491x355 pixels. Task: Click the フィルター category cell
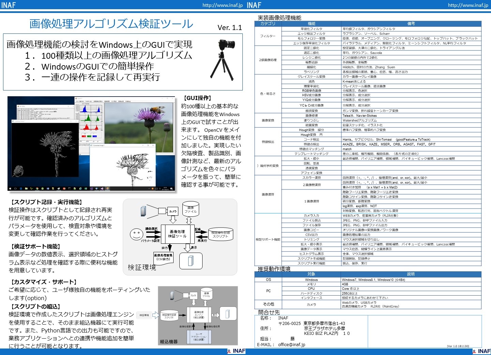coord(268,36)
